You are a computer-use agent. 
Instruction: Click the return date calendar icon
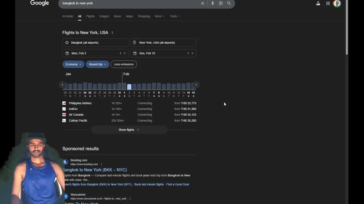point(135,53)
